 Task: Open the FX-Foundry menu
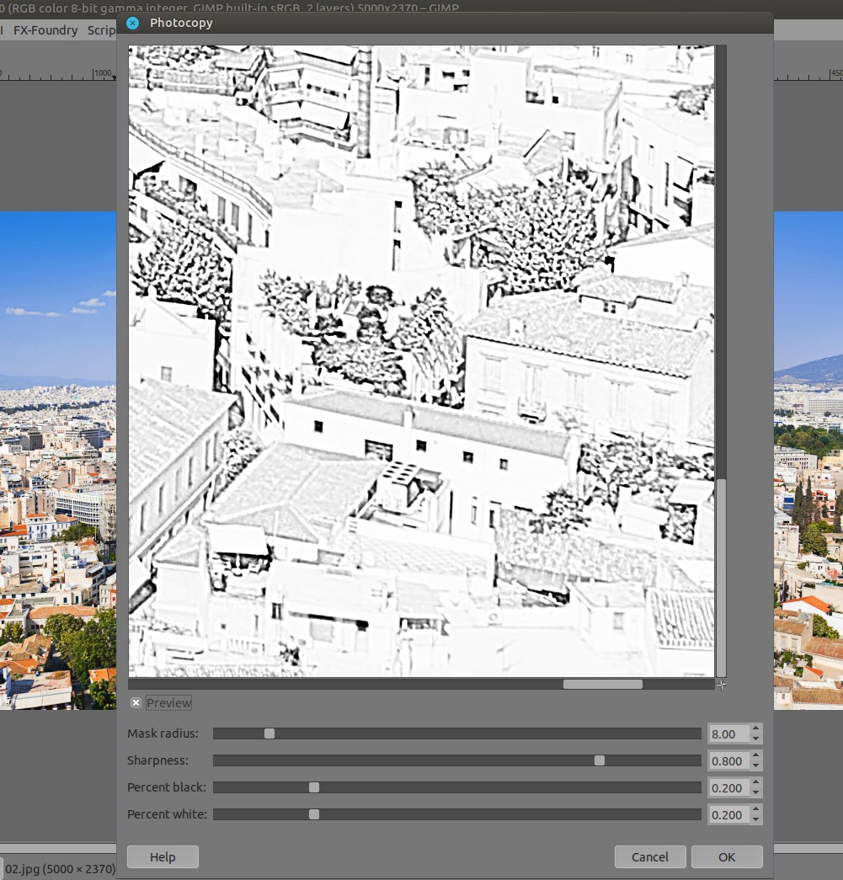pos(45,30)
